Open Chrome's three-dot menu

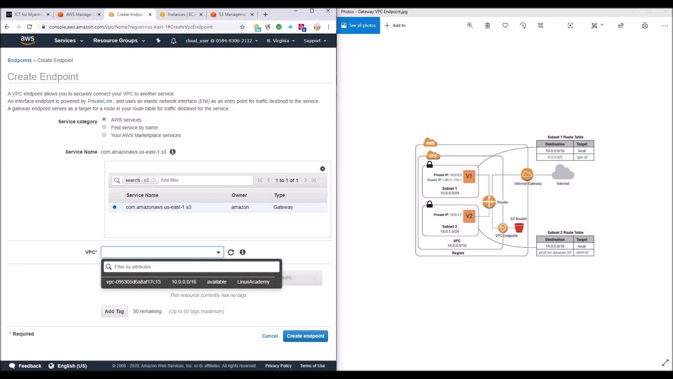click(x=329, y=27)
